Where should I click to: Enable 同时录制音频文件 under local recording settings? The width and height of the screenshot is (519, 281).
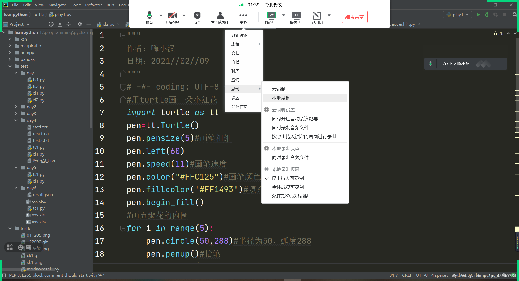click(x=290, y=157)
